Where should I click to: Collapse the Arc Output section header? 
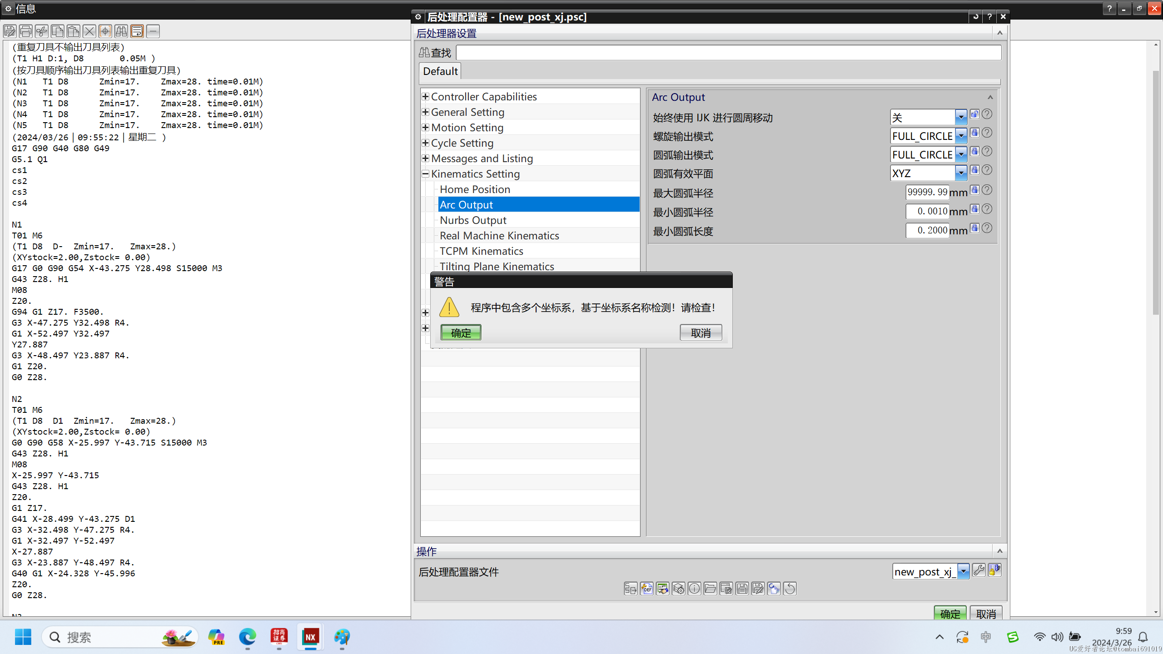pos(990,97)
